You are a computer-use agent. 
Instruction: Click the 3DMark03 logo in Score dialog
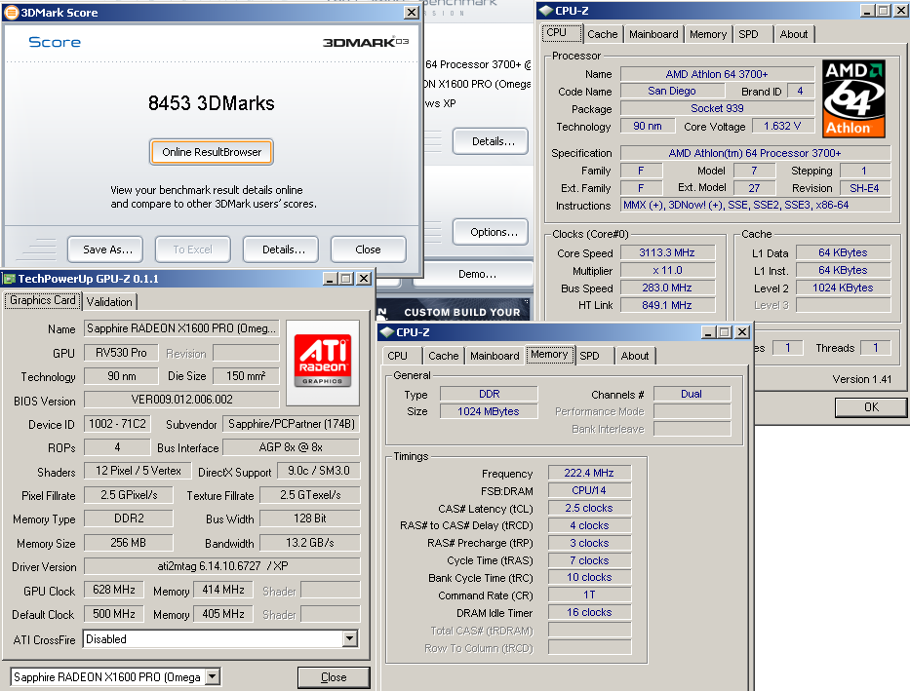(366, 42)
